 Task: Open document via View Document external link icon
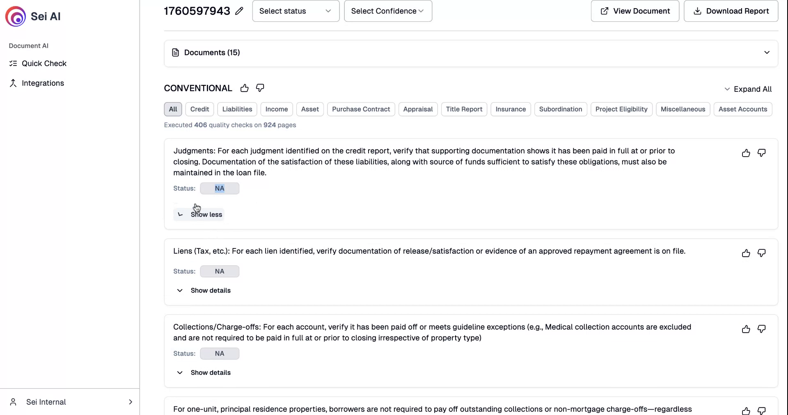click(604, 11)
